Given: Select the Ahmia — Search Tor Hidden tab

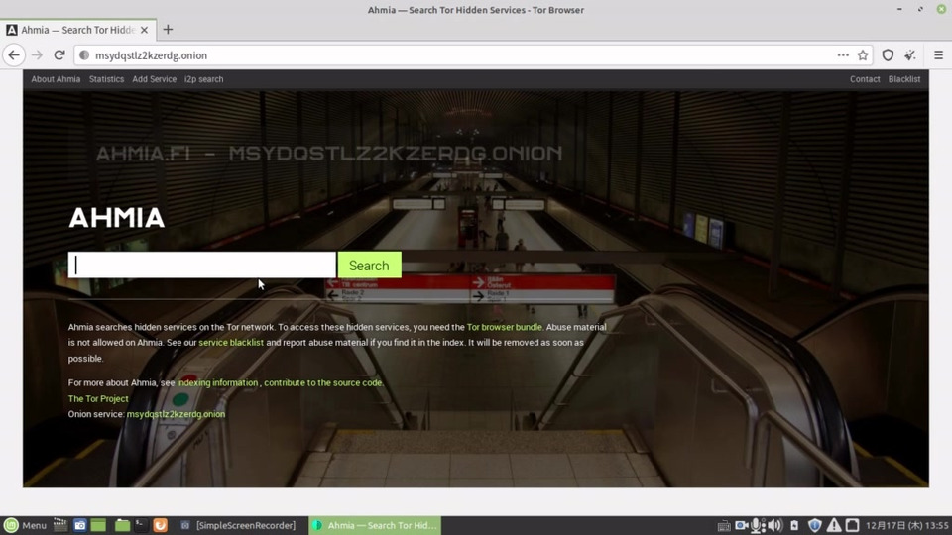Looking at the screenshot, I should click(77, 30).
